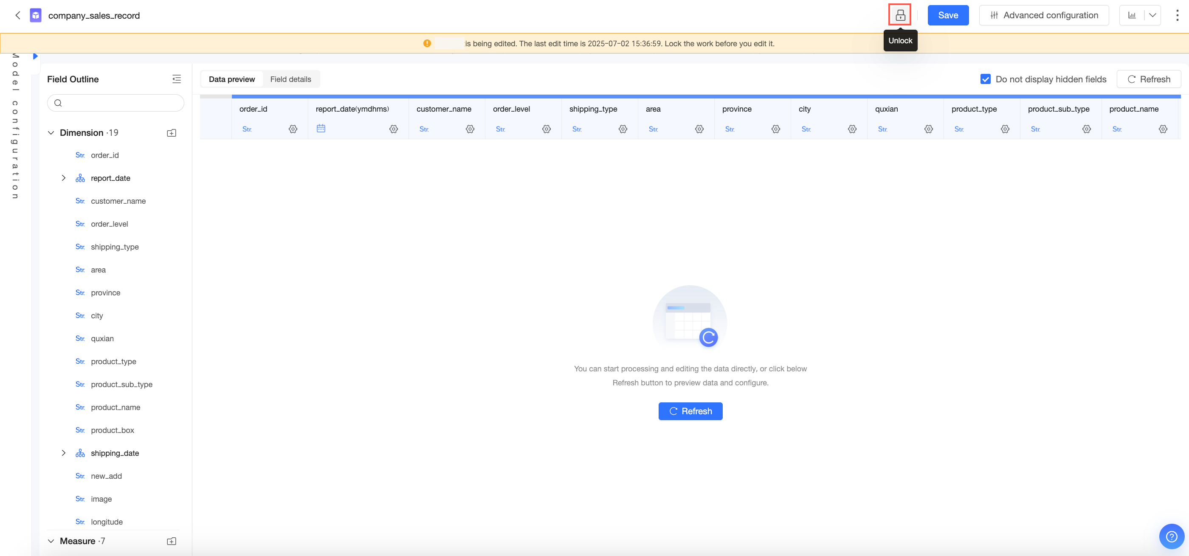Screen dimensions: 1189x556
Task: Open settings gear for report_date column
Action: (393, 129)
